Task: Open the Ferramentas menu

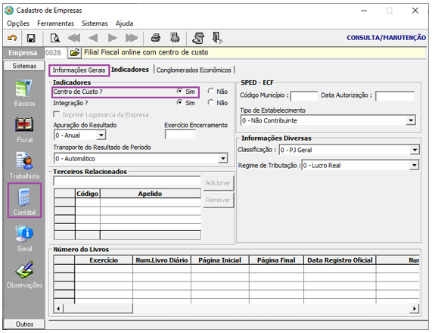Action: pyautogui.click(x=56, y=23)
